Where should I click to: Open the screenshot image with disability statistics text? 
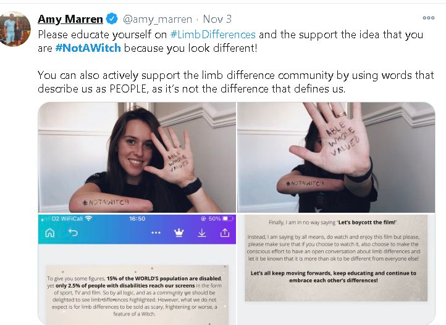pyautogui.click(x=137, y=269)
